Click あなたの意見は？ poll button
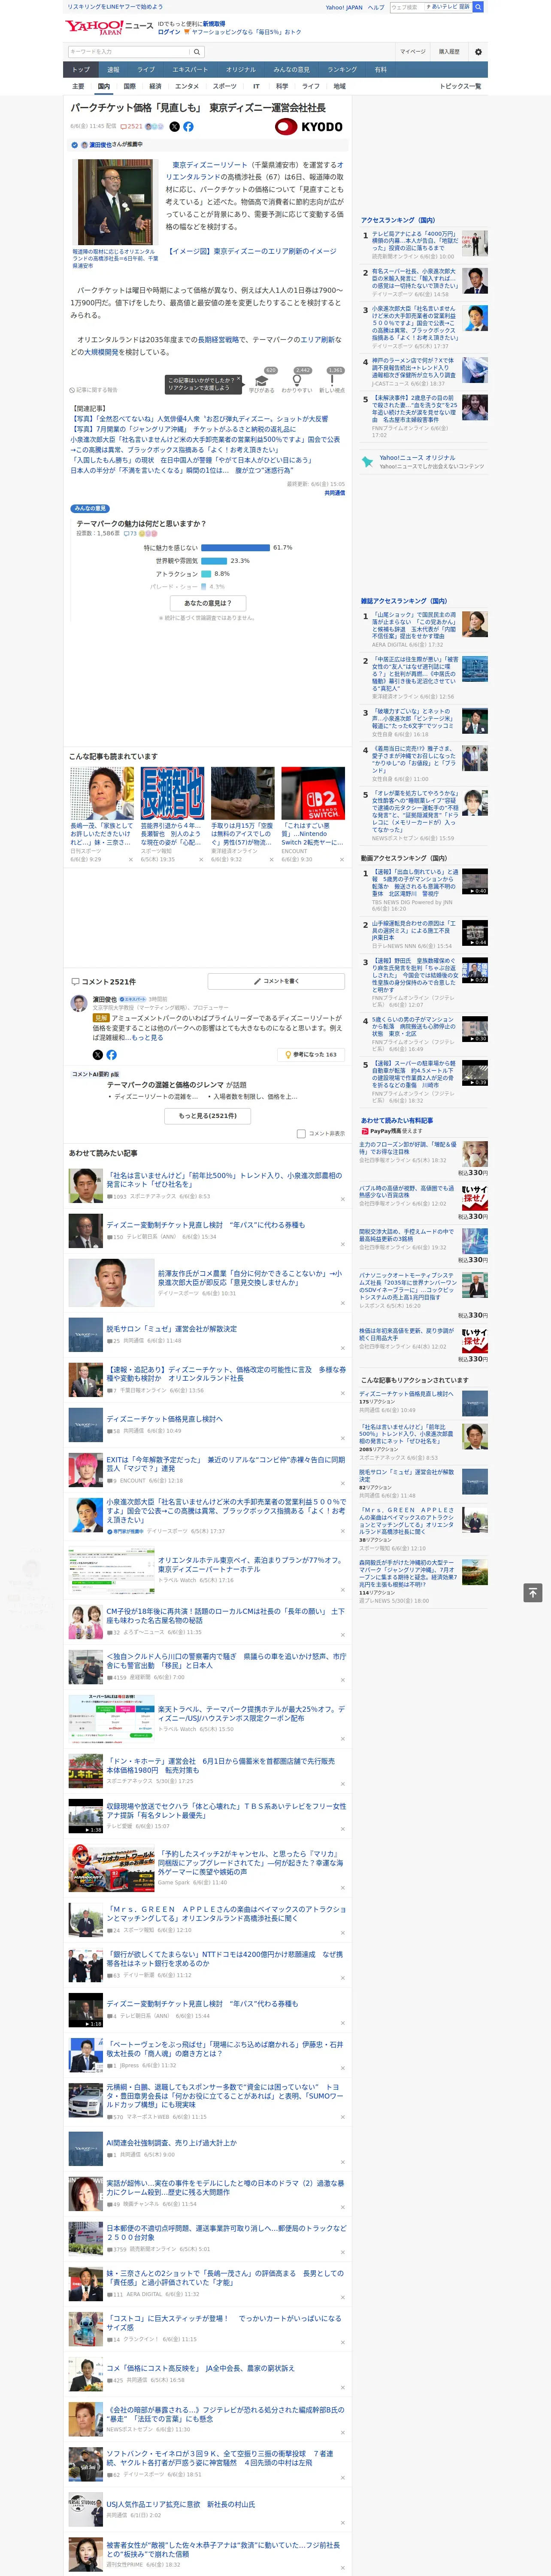 208,603
